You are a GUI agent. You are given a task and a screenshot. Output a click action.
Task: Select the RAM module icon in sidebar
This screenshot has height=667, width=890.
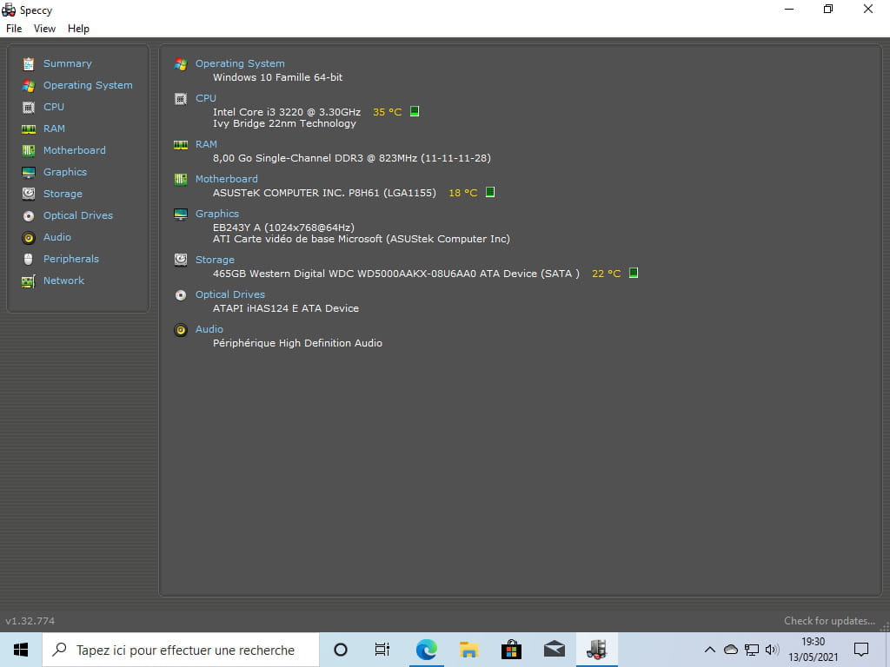click(29, 129)
